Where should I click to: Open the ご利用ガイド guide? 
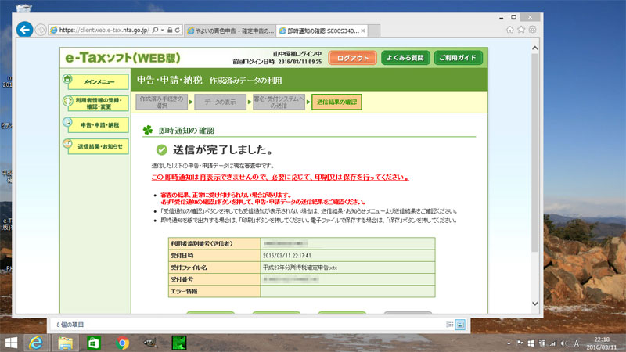459,58
